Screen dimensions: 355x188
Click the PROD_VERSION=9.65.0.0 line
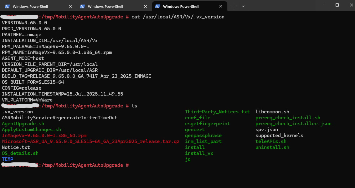coord(32,29)
